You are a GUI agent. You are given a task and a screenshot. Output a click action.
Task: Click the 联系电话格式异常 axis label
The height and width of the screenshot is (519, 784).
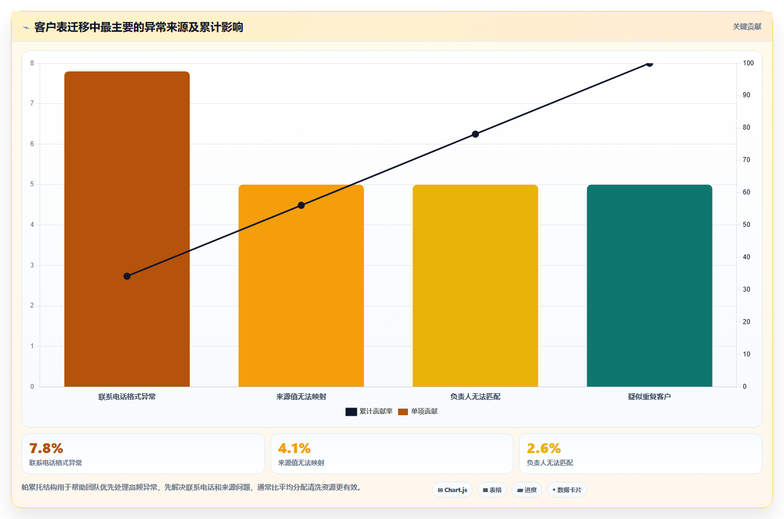pyautogui.click(x=127, y=397)
